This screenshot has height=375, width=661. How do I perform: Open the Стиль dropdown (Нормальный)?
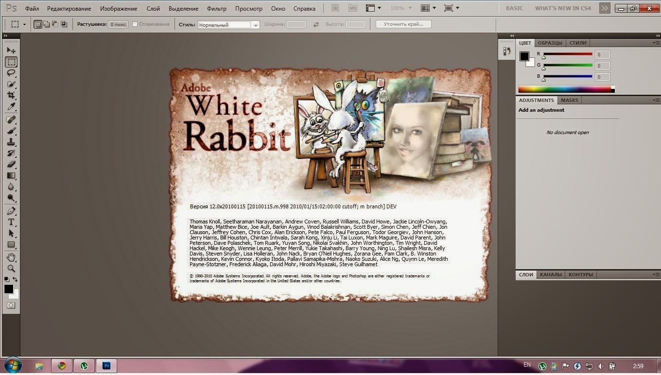coord(228,25)
